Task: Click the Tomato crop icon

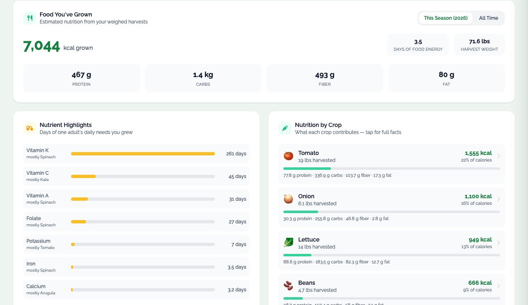Action: (288, 156)
